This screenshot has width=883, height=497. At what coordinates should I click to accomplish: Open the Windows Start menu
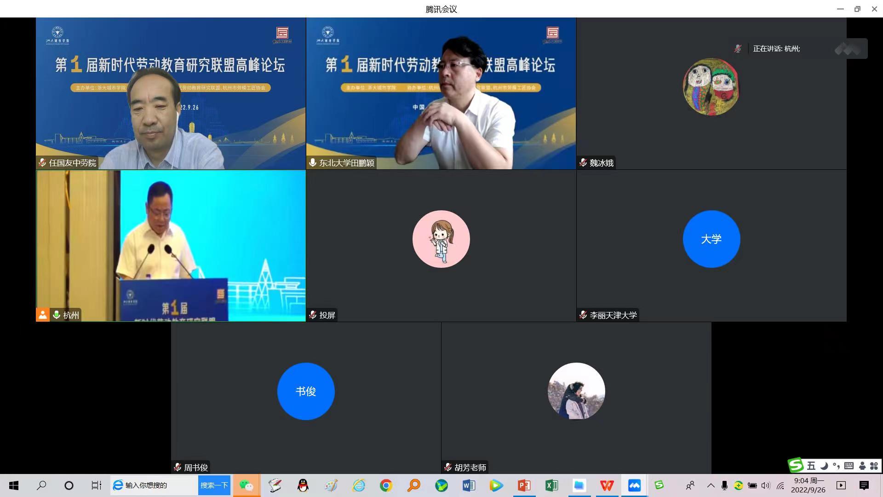click(x=14, y=485)
